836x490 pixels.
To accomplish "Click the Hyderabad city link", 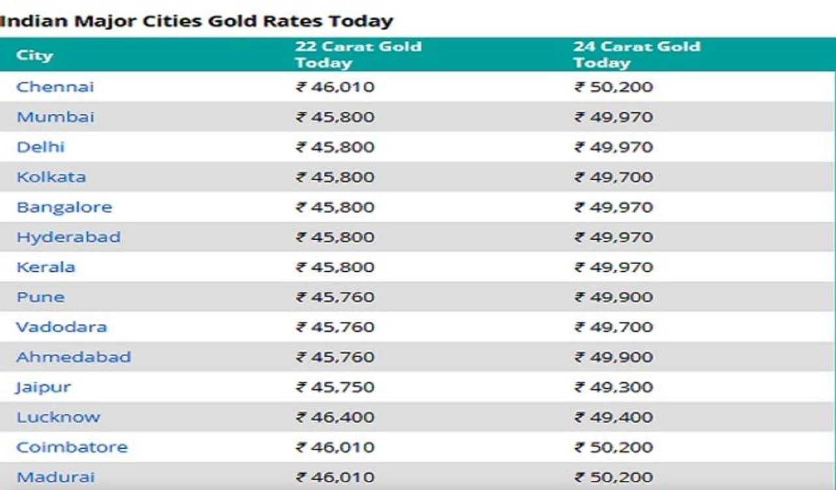I will tap(68, 237).
